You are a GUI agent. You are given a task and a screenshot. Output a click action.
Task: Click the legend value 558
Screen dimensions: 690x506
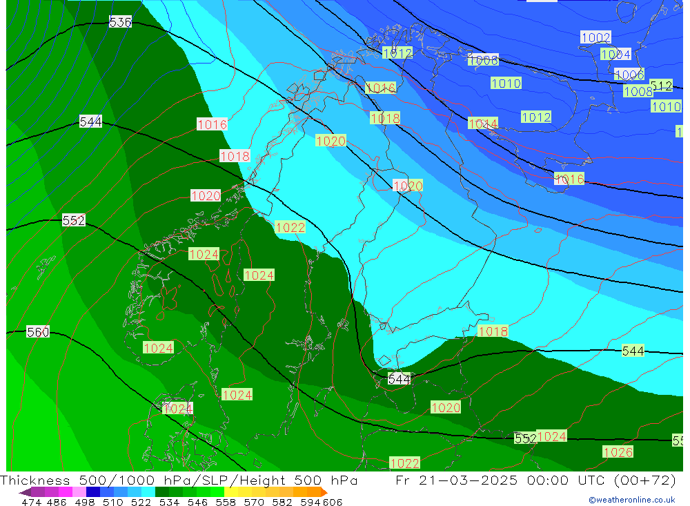tap(226, 502)
